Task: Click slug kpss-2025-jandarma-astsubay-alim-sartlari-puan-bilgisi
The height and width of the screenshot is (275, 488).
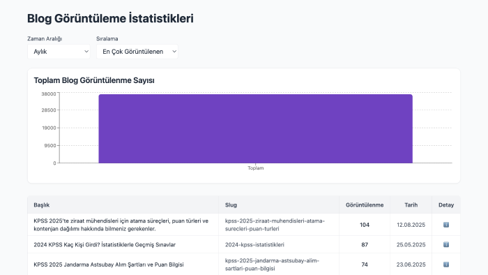Action: pyautogui.click(x=273, y=265)
